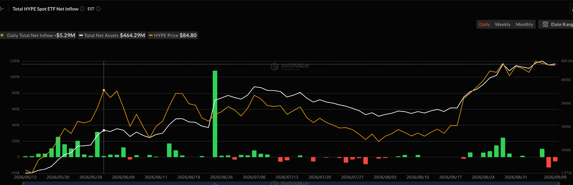This screenshot has width=573, height=185.
Task: Click the EST timezone label
Action: pyautogui.click(x=91, y=9)
